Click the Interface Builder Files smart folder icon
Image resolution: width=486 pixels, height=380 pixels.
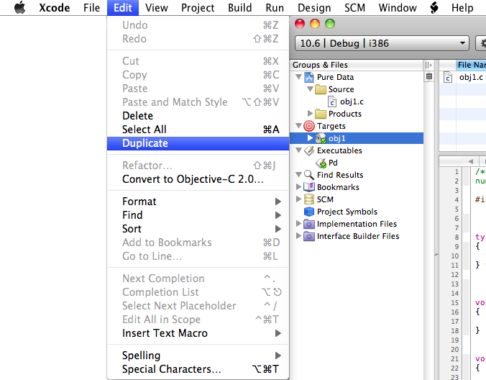point(309,236)
